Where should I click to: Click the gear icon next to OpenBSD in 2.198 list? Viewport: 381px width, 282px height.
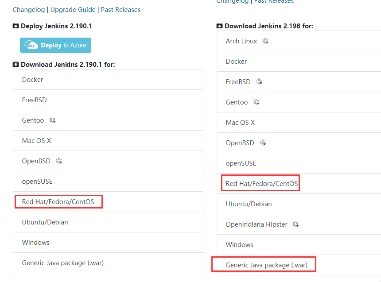pos(263,143)
